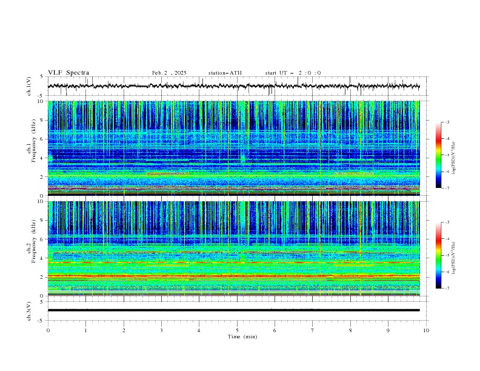Click the lower colorbar "log(PSD)(V²/Hz)" label

pos(454,258)
